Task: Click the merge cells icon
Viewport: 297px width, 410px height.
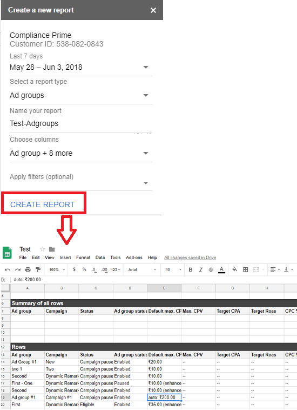Action: pos(256,269)
